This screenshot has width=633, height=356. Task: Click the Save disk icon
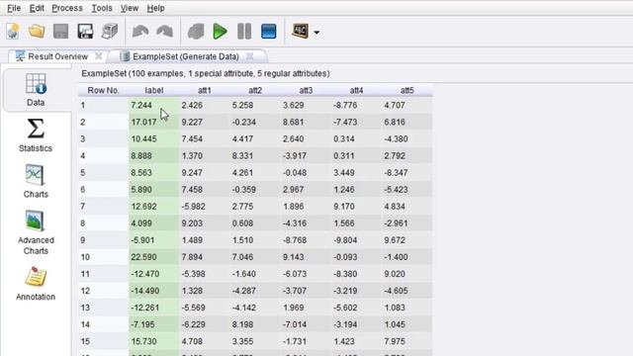pyautogui.click(x=61, y=31)
